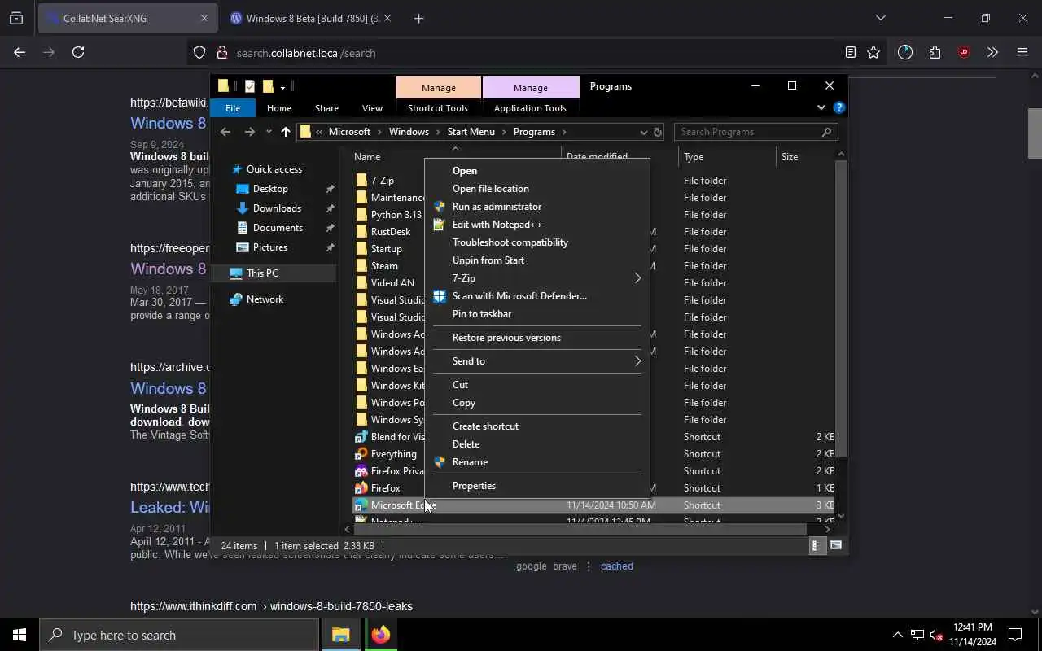Viewport: 1042px width, 651px height.
Task: Bookmark this page with the star icon
Action: 873,52
